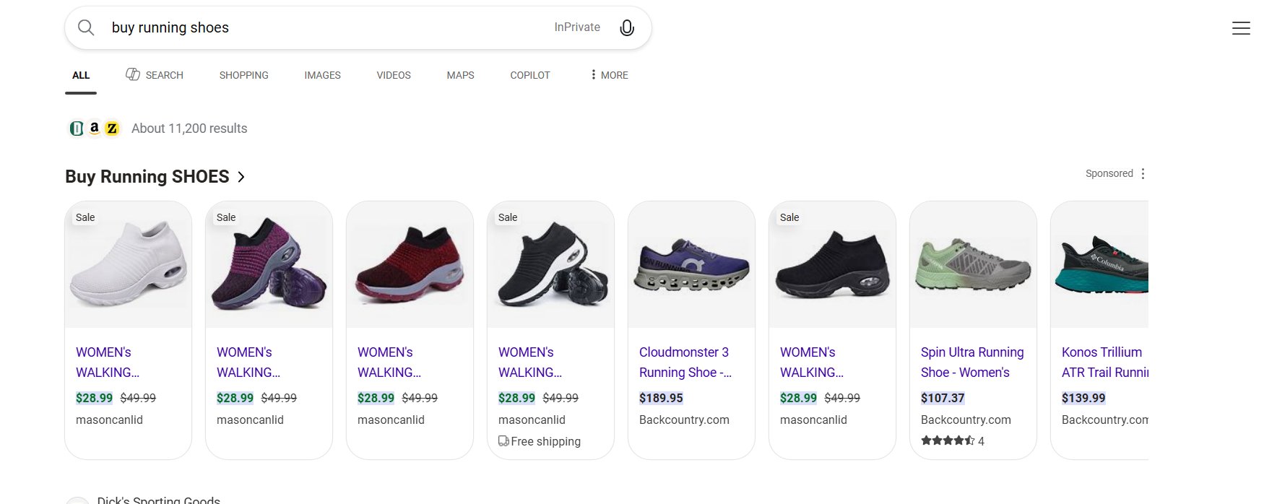The width and height of the screenshot is (1277, 504).
Task: Open purple women's walking shoe image
Action: [269, 264]
